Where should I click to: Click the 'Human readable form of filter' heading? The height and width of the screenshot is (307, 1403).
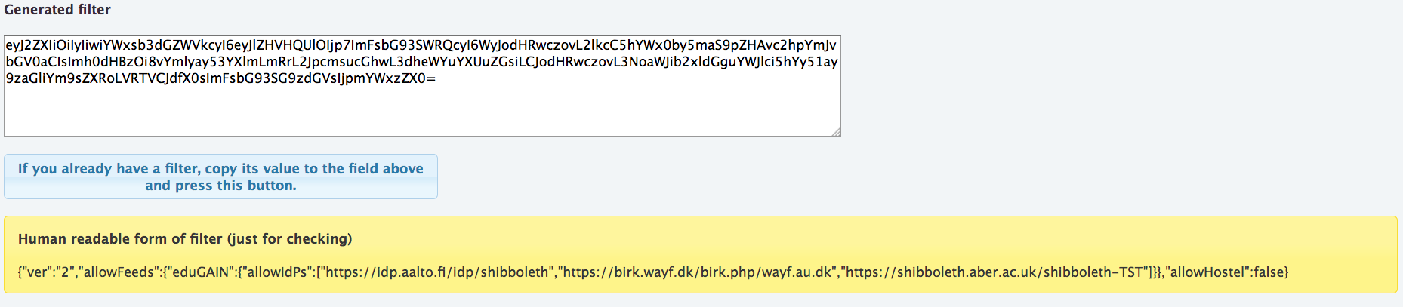(x=121, y=239)
